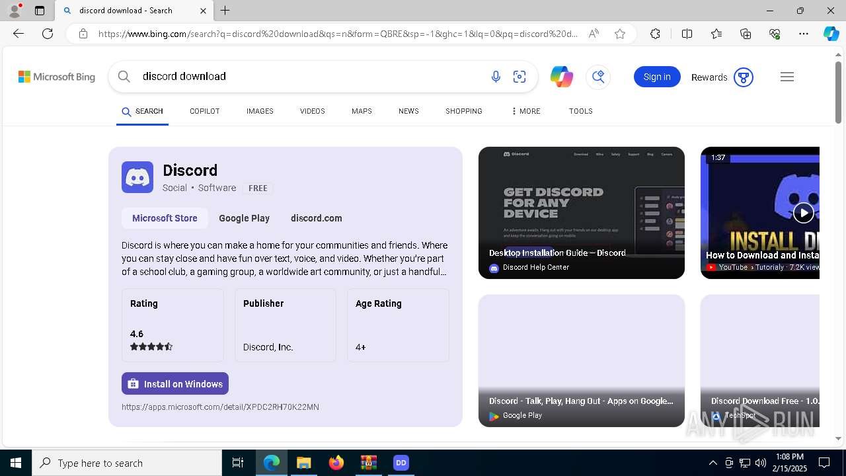The image size is (846, 476).
Task: Expand the MORE search menu
Action: click(525, 111)
